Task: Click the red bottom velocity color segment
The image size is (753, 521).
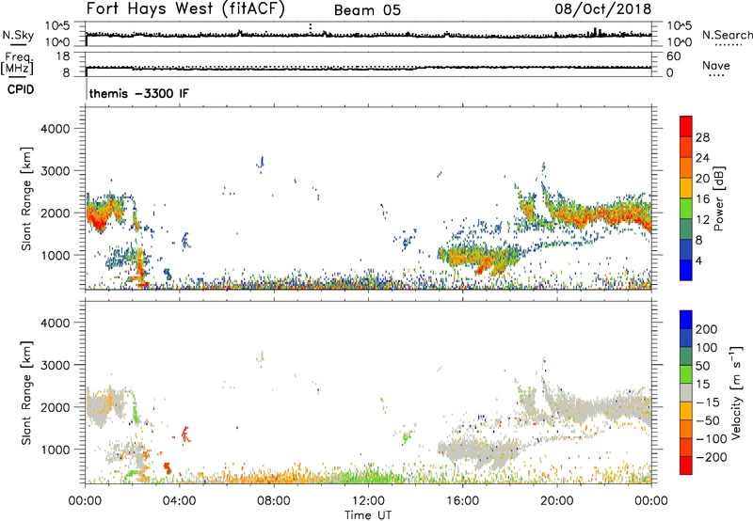Action: pyautogui.click(x=686, y=466)
